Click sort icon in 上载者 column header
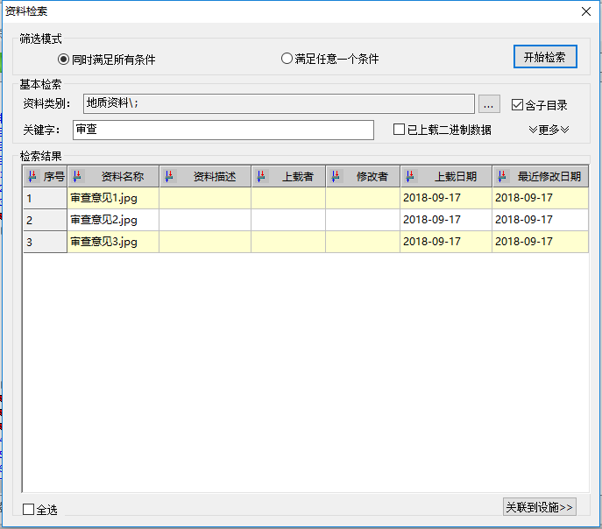602x529 pixels. pos(261,176)
